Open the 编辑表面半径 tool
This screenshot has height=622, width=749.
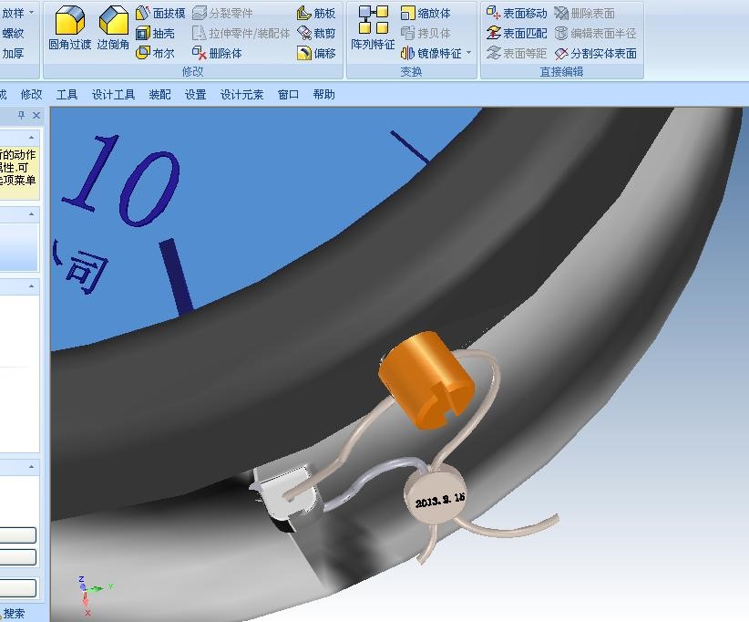pos(595,34)
